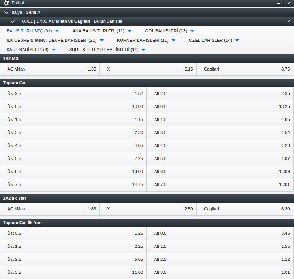This screenshot has height=279, width=294.
Task: Open the KART BAHİSLERİ (4) dropdown
Action: [31, 50]
